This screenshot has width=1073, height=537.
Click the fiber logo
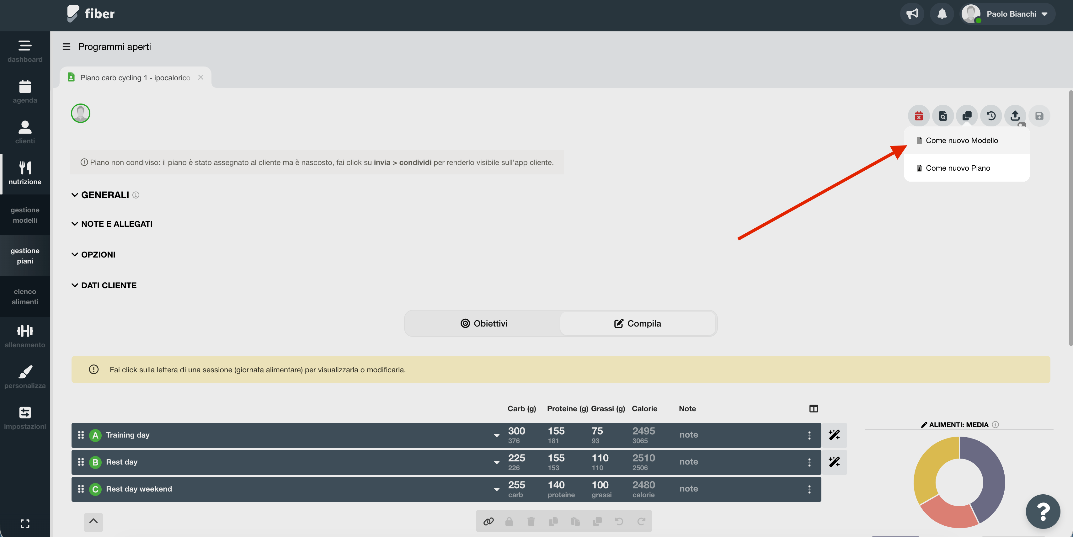point(91,14)
